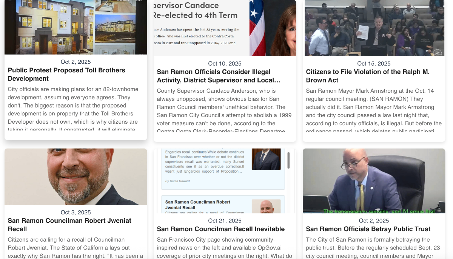The image size is (453, 259).
Task: Click the Oct 15, 2025 article date
Action: coord(374,63)
